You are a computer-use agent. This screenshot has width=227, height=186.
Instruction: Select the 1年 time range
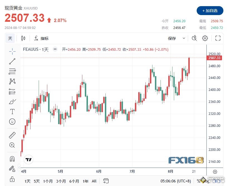coord(86,181)
